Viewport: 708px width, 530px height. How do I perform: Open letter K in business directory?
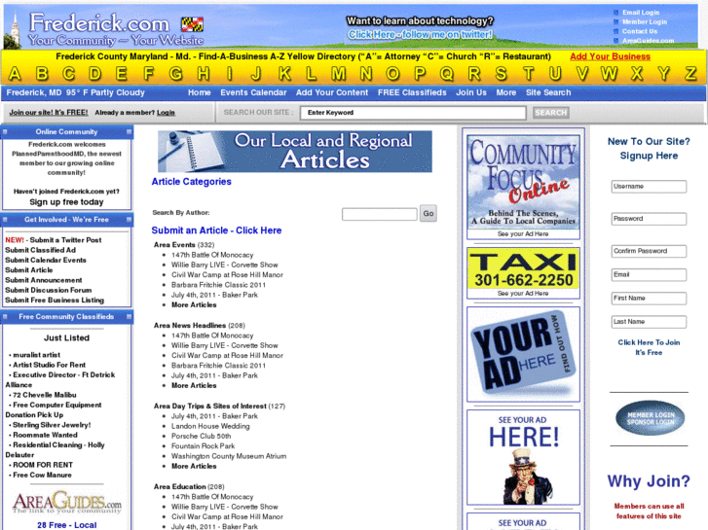tap(284, 74)
